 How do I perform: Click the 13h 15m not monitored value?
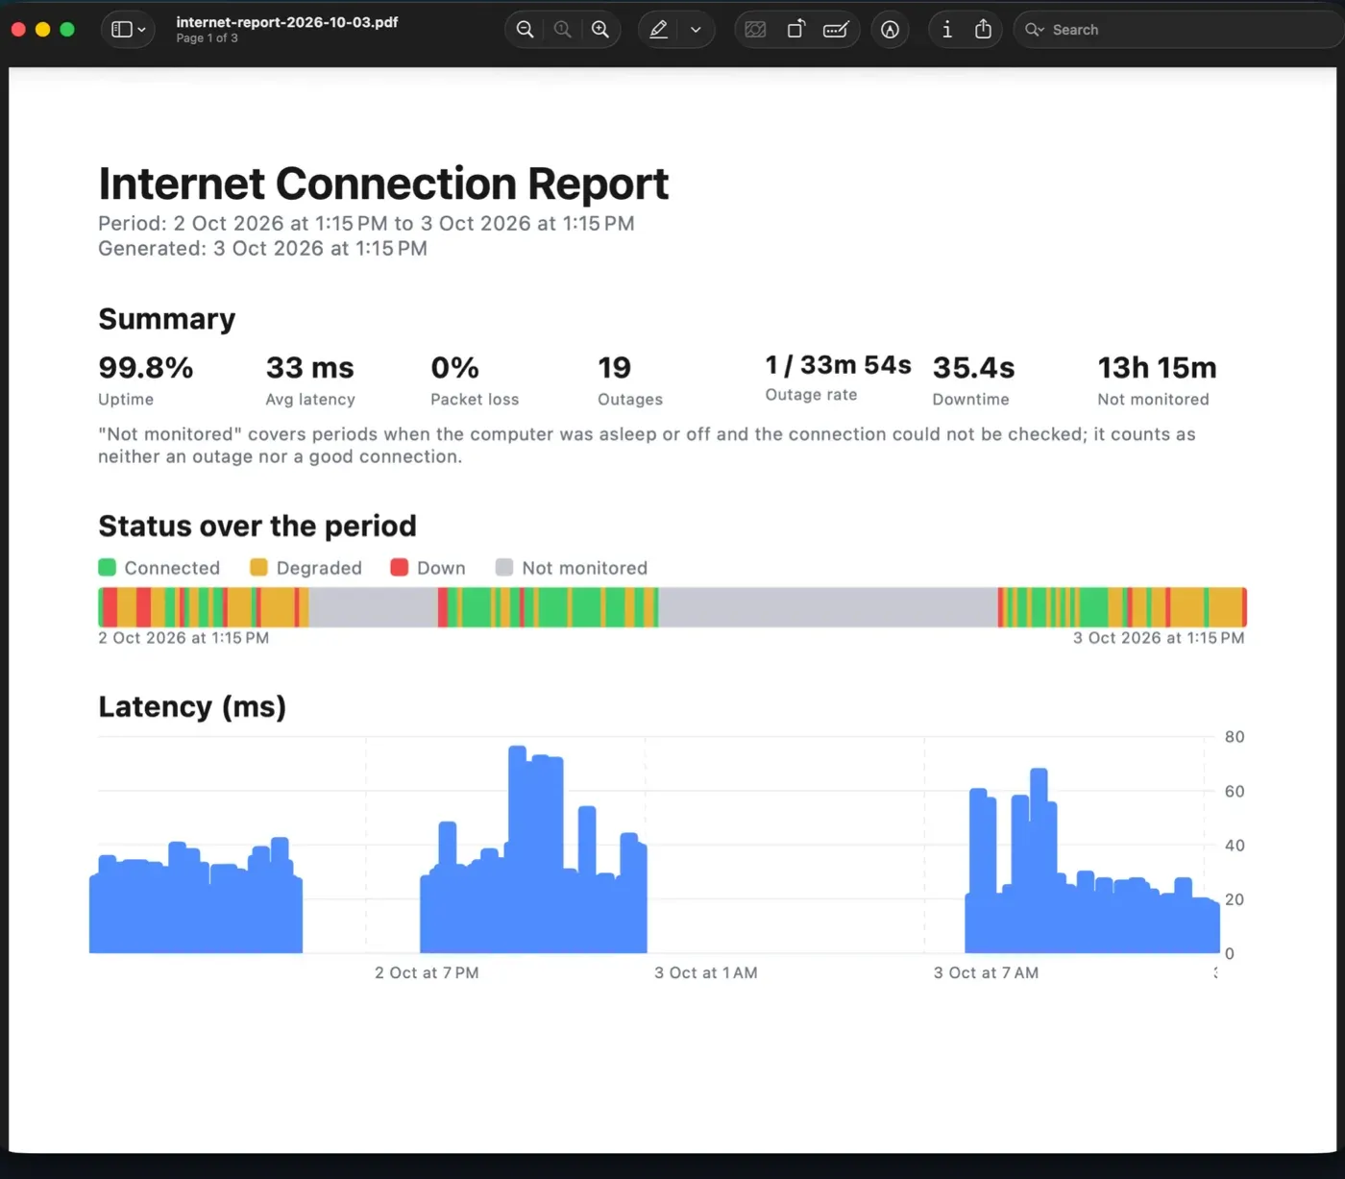[x=1157, y=368]
